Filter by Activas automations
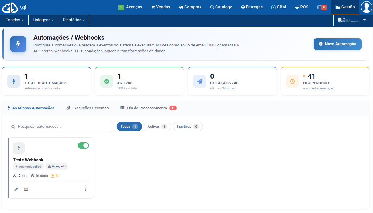 point(157,127)
